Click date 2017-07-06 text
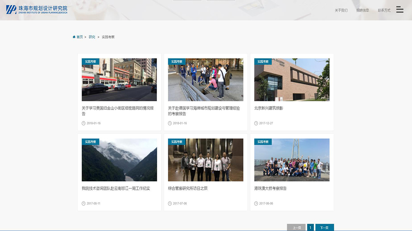Screen dimensions: 412x231 [180, 203]
